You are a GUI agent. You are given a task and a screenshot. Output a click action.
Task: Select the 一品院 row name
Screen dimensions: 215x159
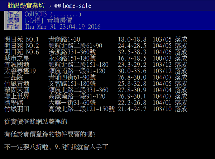pos(14,77)
